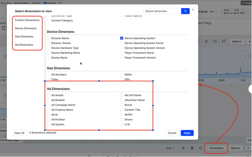Screen dimensions: 252x157
Task: Enable Device Operating System Family
Action: 122,43
